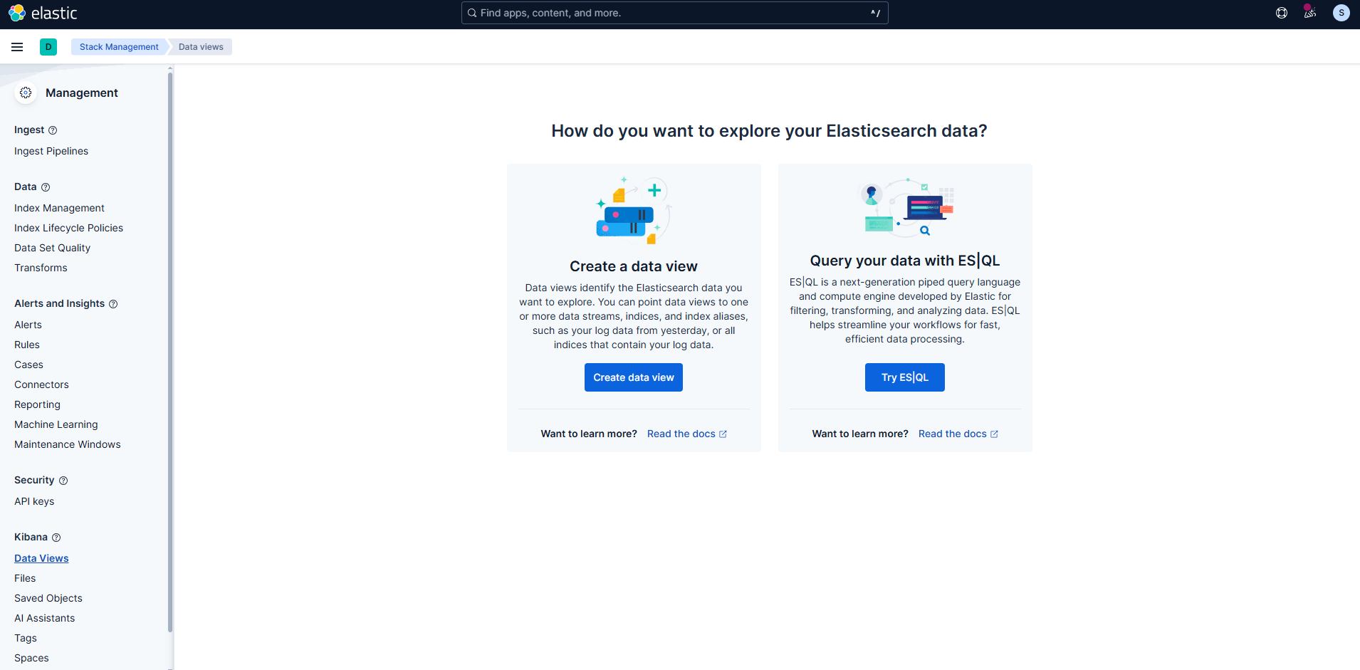Click the Try ES|QL button
1360x670 pixels.
click(x=905, y=377)
